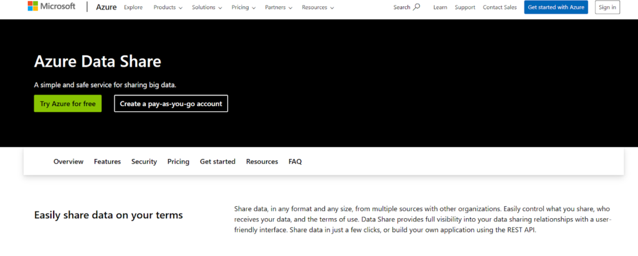Select the Features tab
The height and width of the screenshot is (256, 638).
click(107, 162)
